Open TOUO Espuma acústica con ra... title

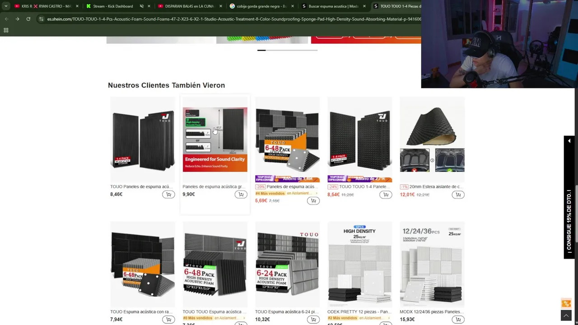click(141, 311)
